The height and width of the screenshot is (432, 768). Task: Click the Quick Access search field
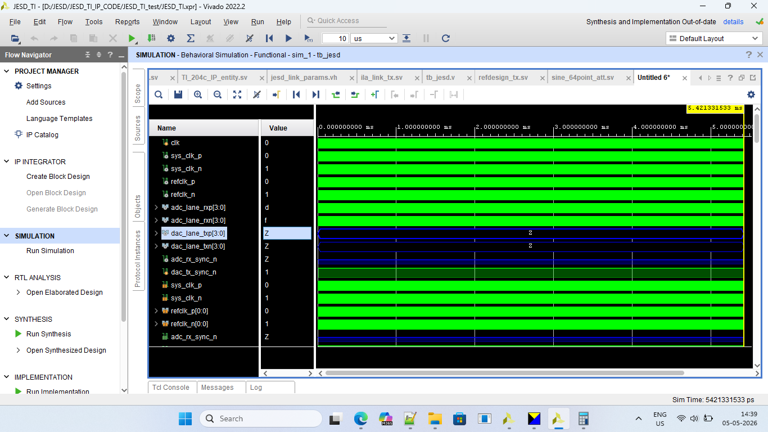(347, 21)
